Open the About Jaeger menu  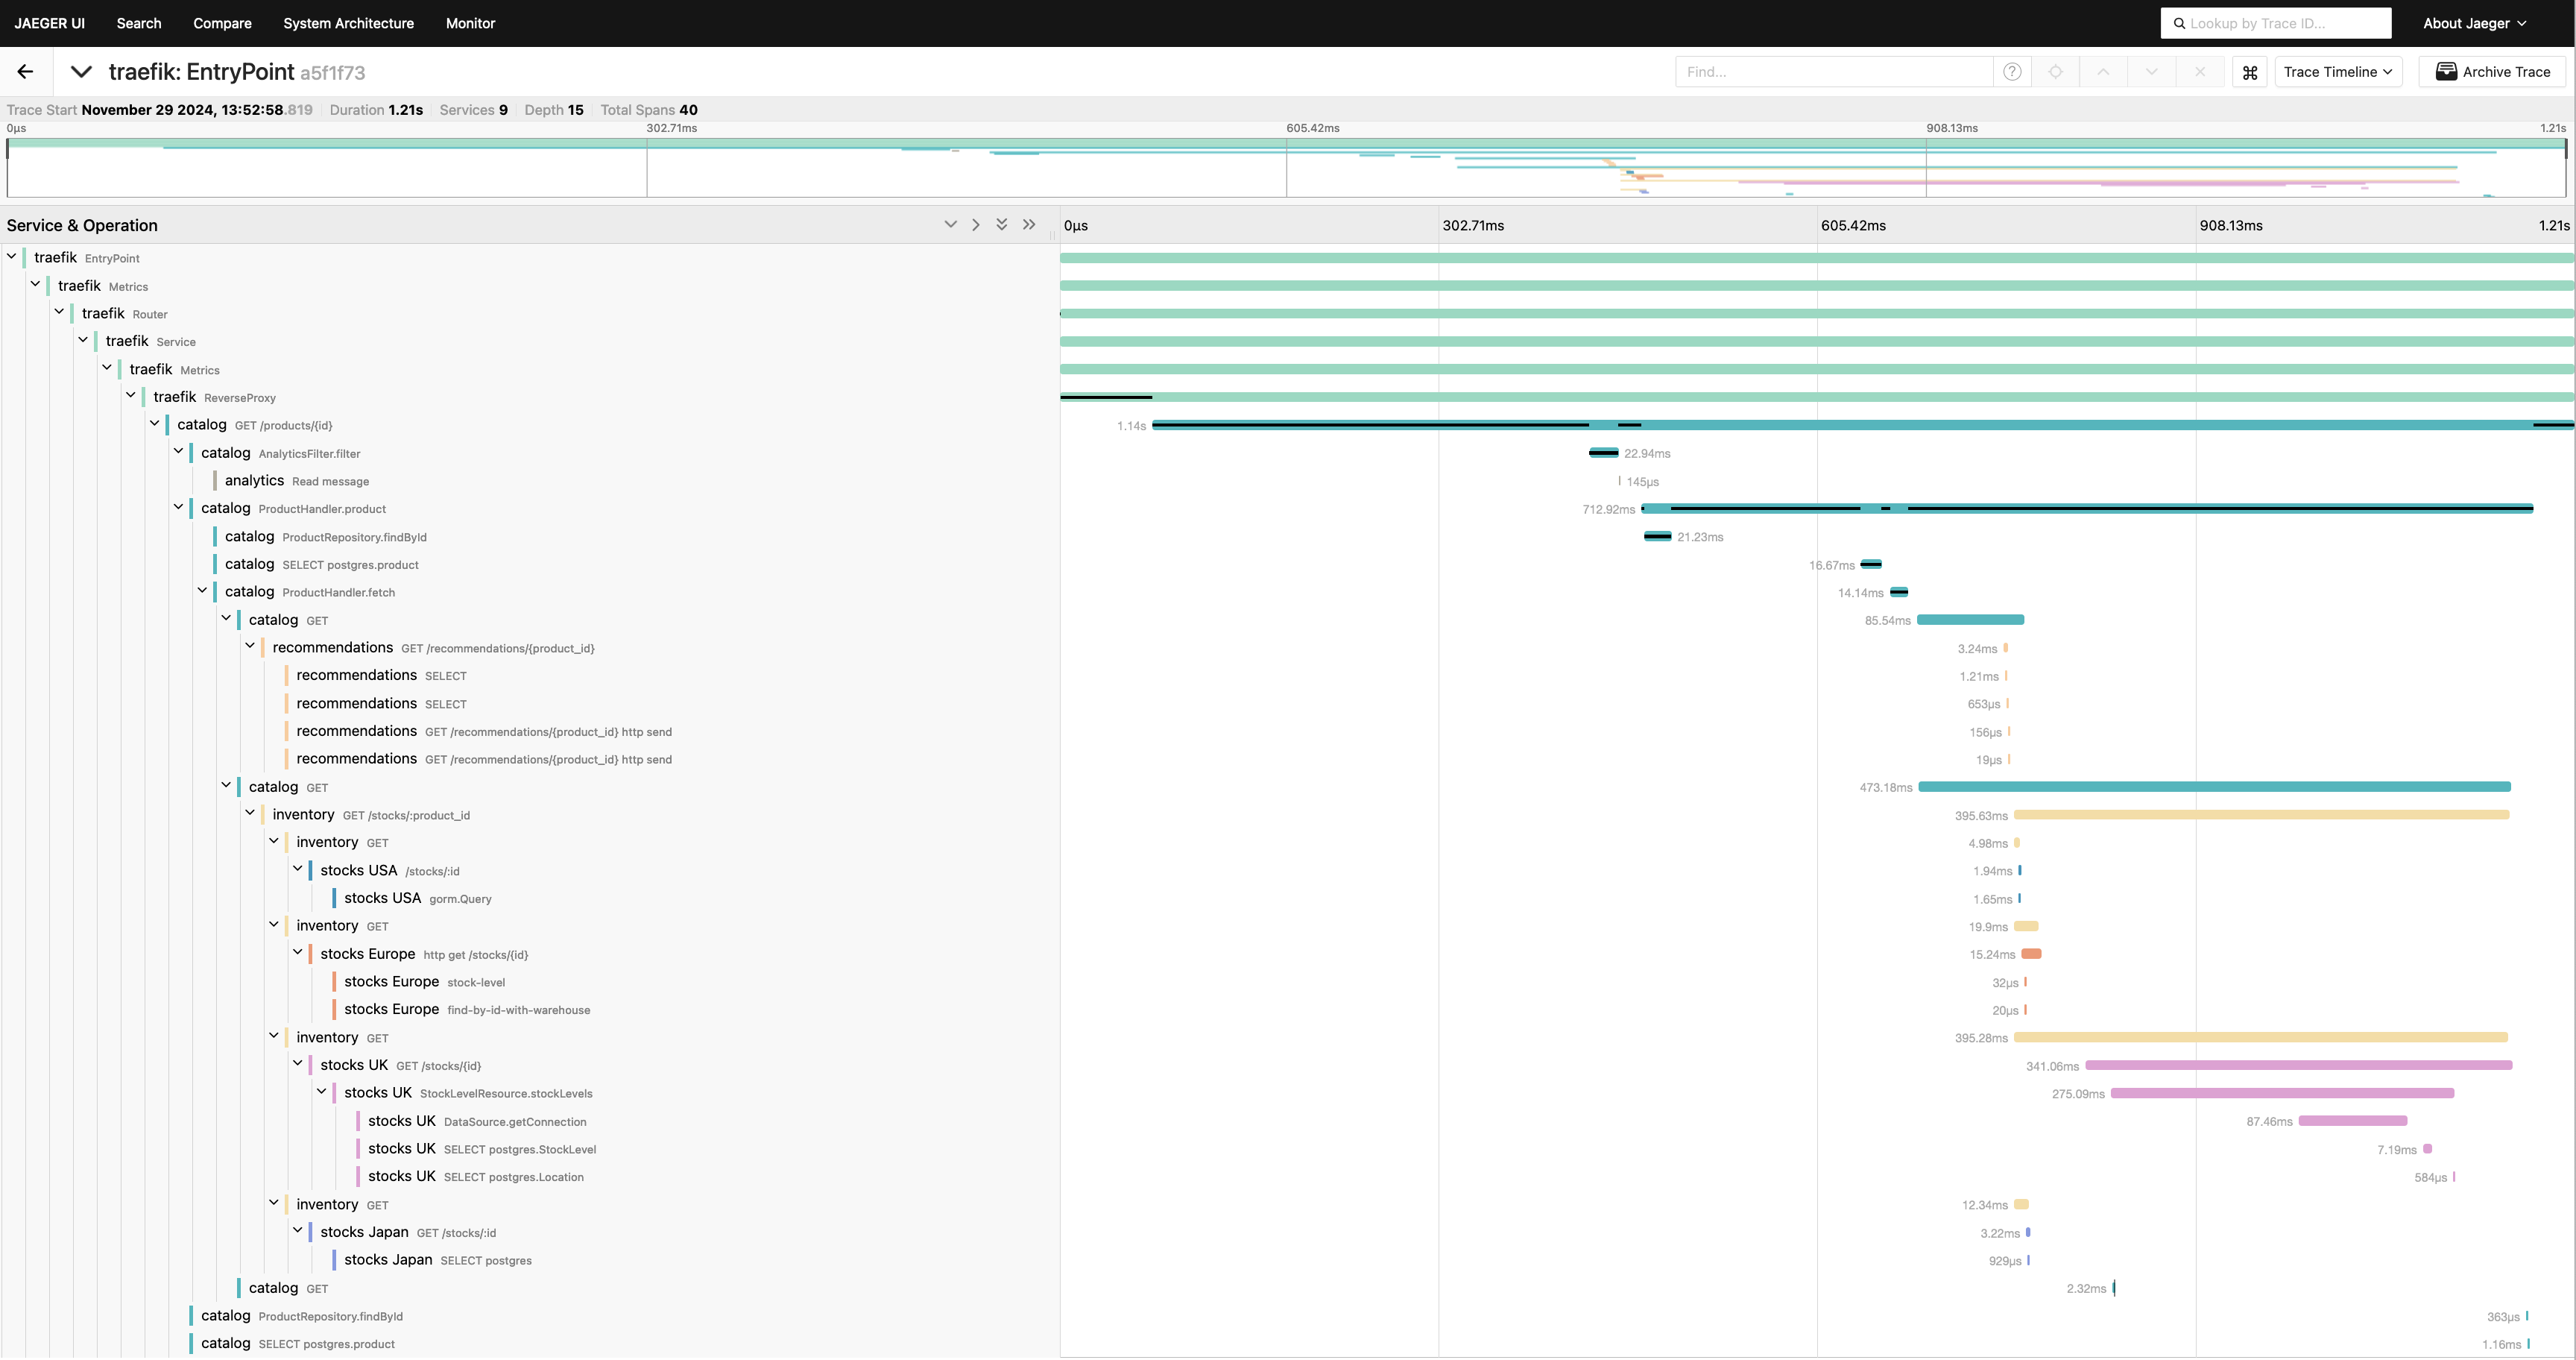2474,23
